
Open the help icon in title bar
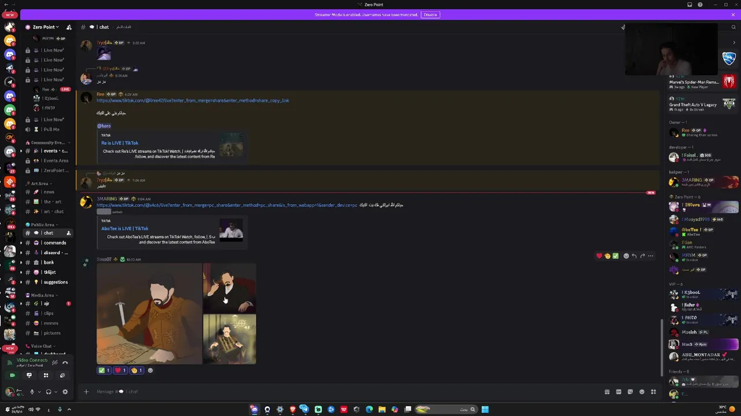click(700, 5)
